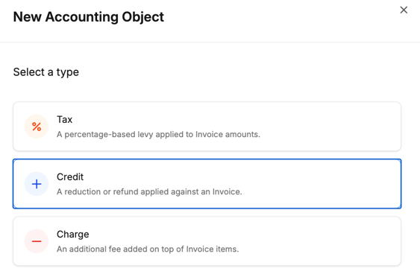Click 'A percentage-based levy applied to Invoice amounts.'
The image size is (420, 277).
tap(158, 134)
